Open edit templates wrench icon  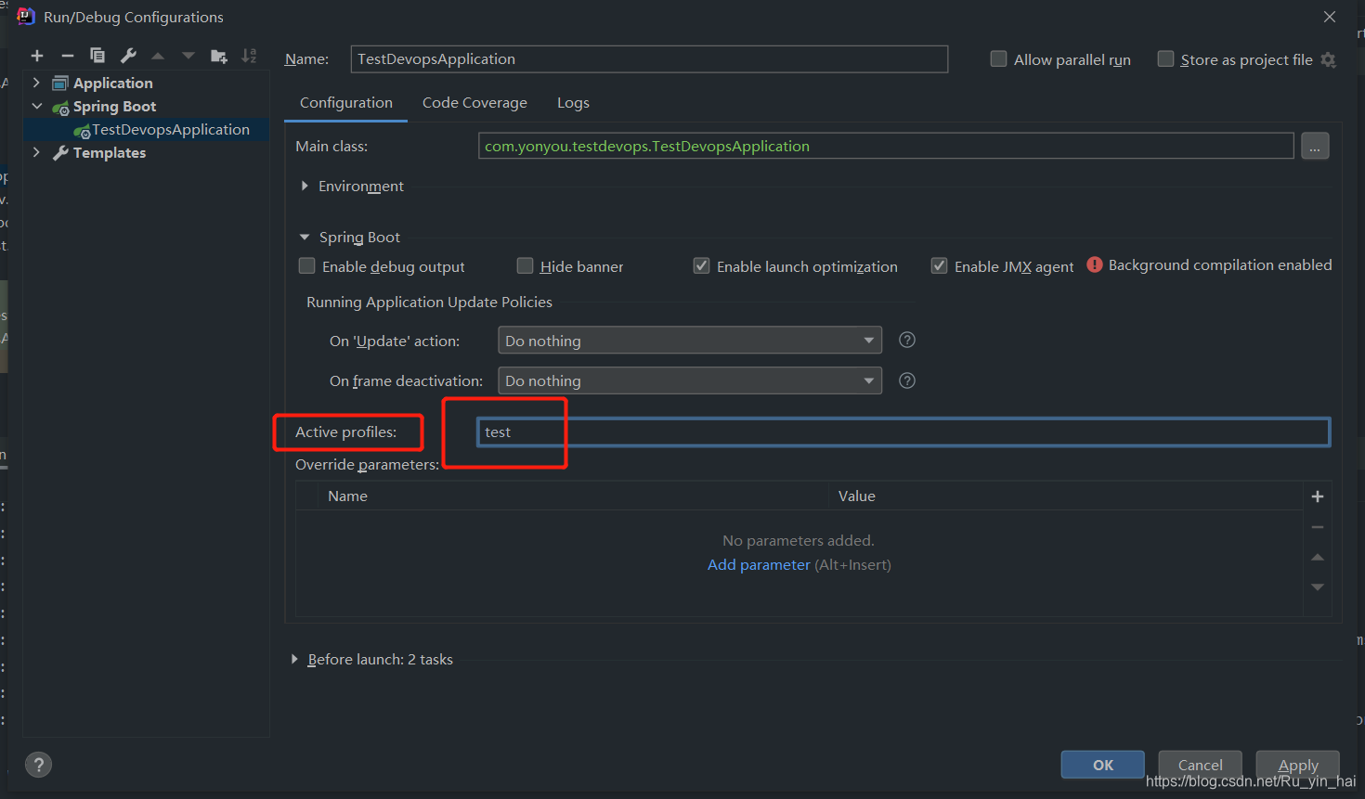tap(128, 56)
